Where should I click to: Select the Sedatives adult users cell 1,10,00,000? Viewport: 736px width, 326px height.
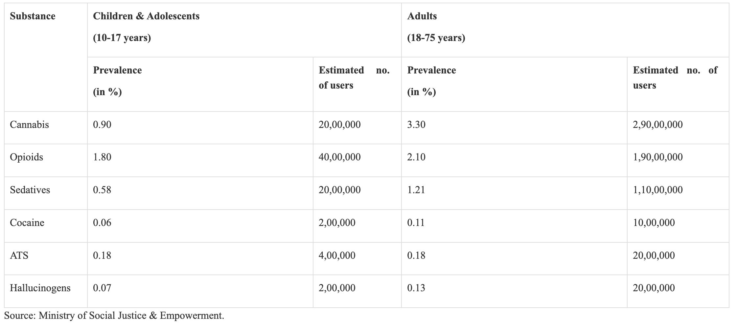678,193
